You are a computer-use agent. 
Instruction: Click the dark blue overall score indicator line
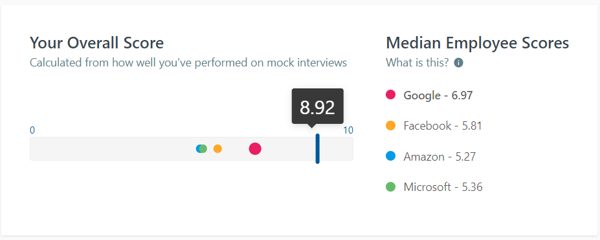pyautogui.click(x=317, y=148)
